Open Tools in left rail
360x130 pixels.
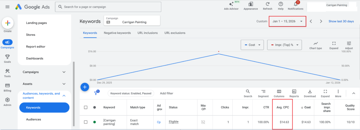7,73
